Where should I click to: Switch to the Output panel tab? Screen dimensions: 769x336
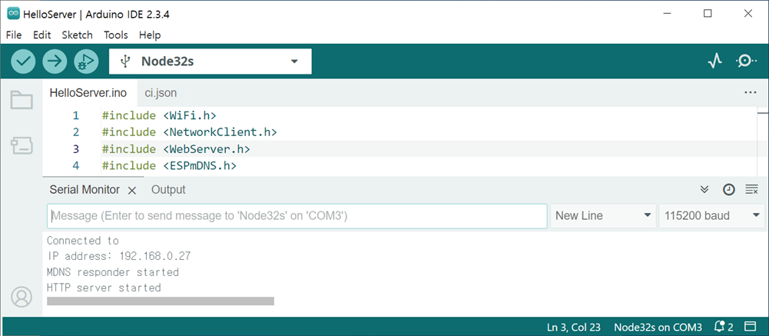(168, 190)
